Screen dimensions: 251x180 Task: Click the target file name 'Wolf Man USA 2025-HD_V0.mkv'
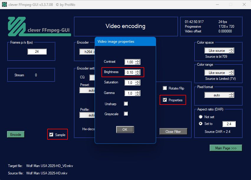pyautogui.click(x=50, y=166)
